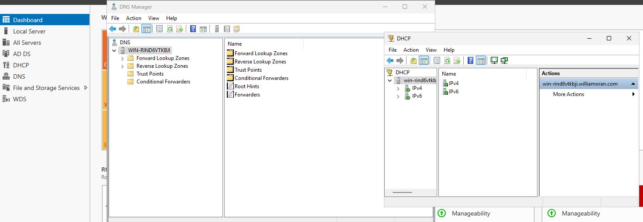Click the lined notebook icon in DNS Manager toolbar
Screen dimensions: 643x222
pyautogui.click(x=227, y=29)
